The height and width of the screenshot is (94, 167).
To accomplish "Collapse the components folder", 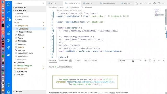I will tap(23, 26).
